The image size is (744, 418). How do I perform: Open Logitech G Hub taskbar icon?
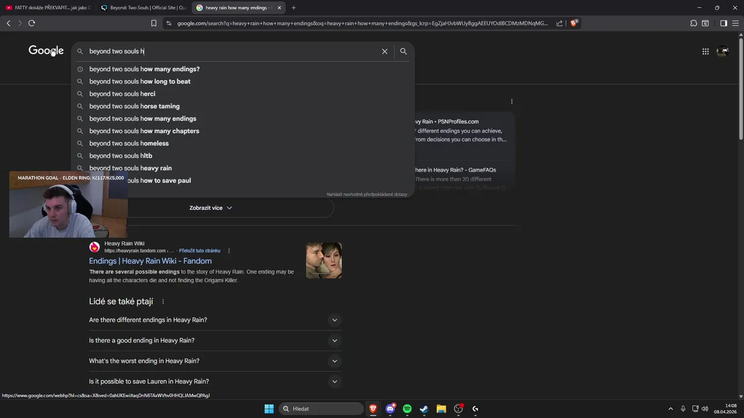(475, 409)
